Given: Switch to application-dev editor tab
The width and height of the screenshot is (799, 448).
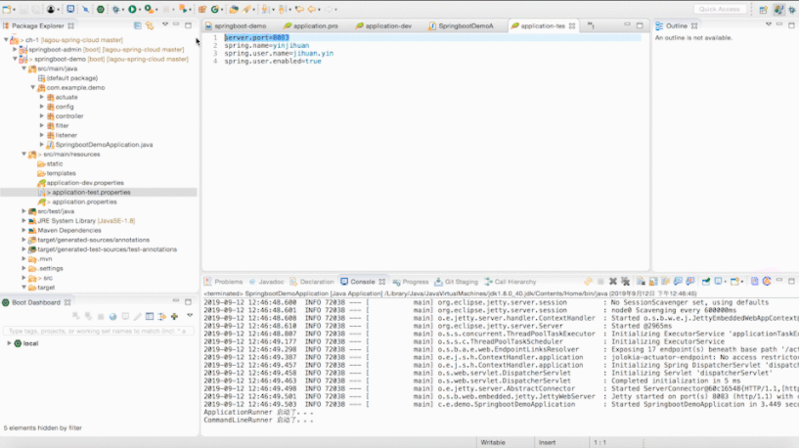Looking at the screenshot, I should tap(383, 26).
